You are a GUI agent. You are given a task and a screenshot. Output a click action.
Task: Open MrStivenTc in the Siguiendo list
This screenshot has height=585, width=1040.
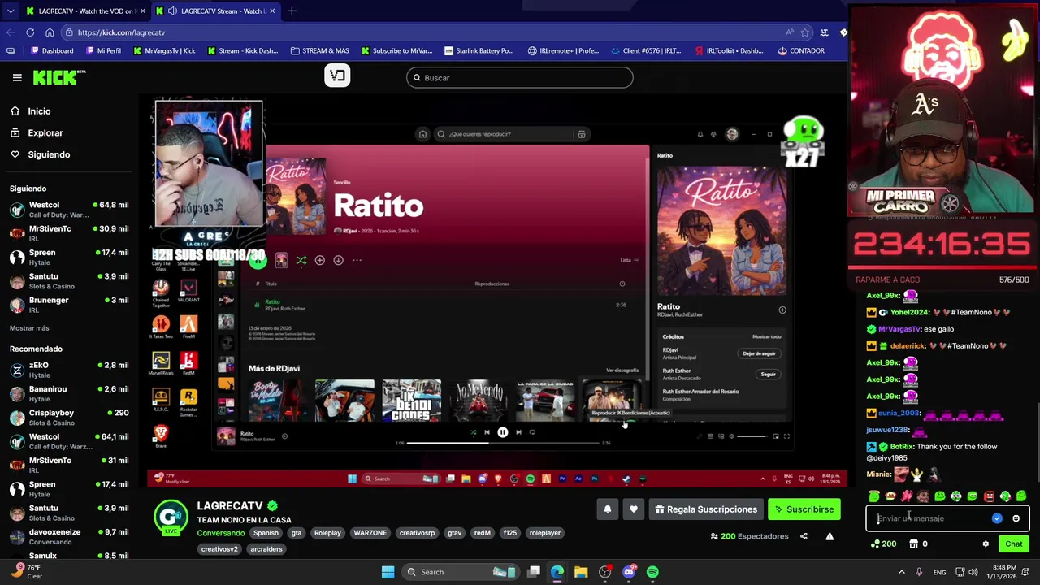[69, 233]
